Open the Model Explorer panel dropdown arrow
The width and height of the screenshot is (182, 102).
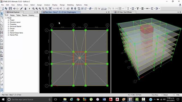pyautogui.click(x=35, y=12)
